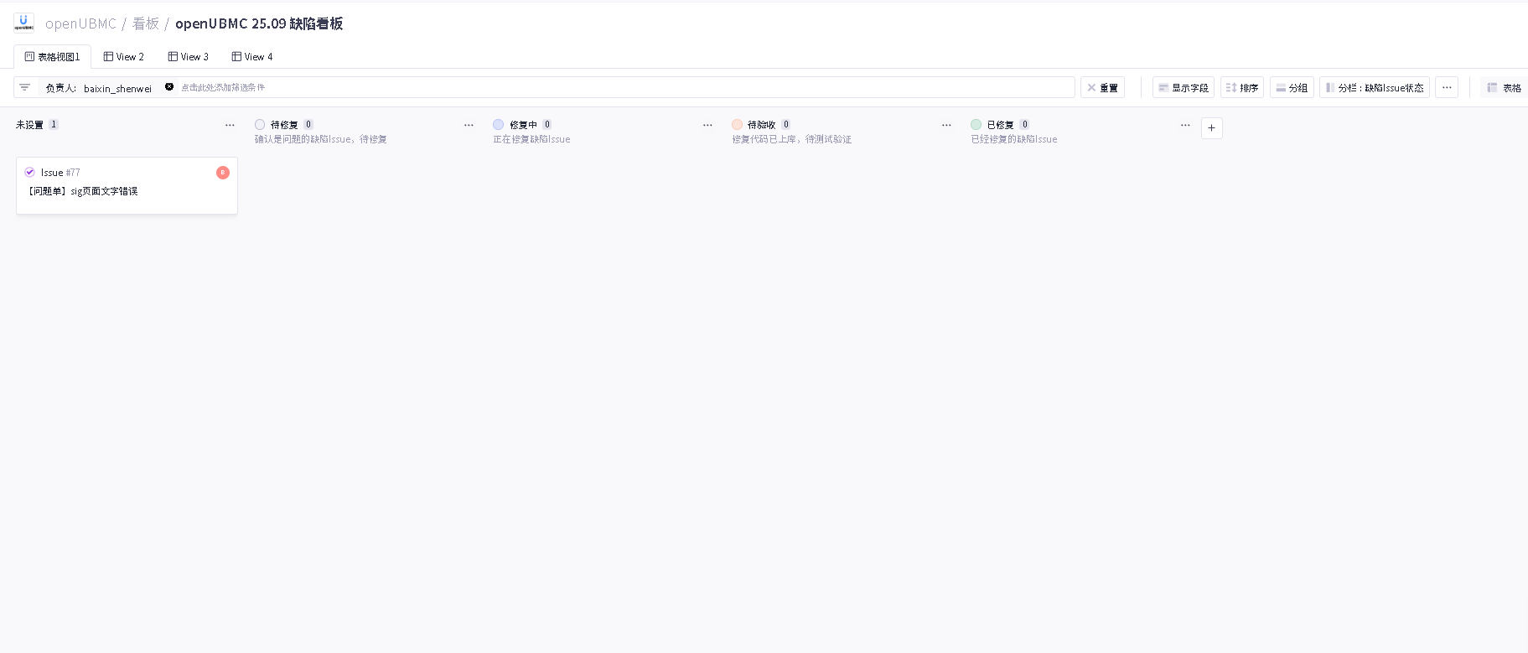Click the red priority badge on Issue #77
Screen dimensions: 1528x653
point(223,173)
